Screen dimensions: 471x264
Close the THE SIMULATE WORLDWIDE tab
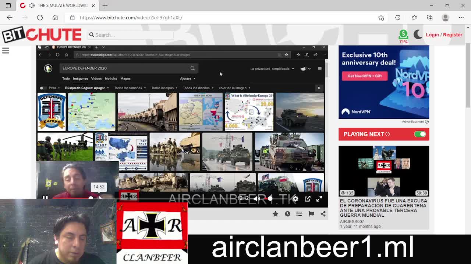(93, 5)
